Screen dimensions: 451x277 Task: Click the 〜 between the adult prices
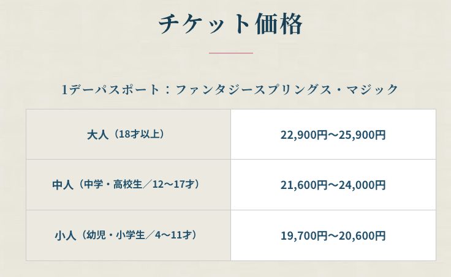click(x=333, y=135)
